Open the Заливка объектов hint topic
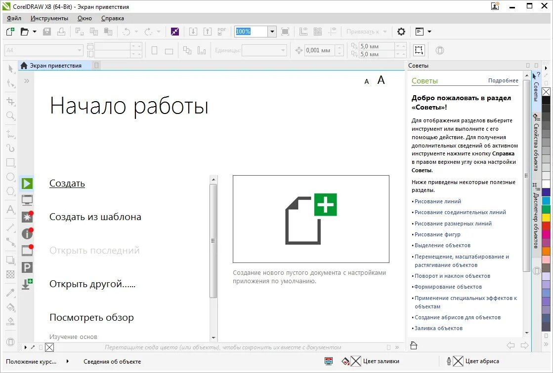The image size is (553, 373). (x=438, y=328)
